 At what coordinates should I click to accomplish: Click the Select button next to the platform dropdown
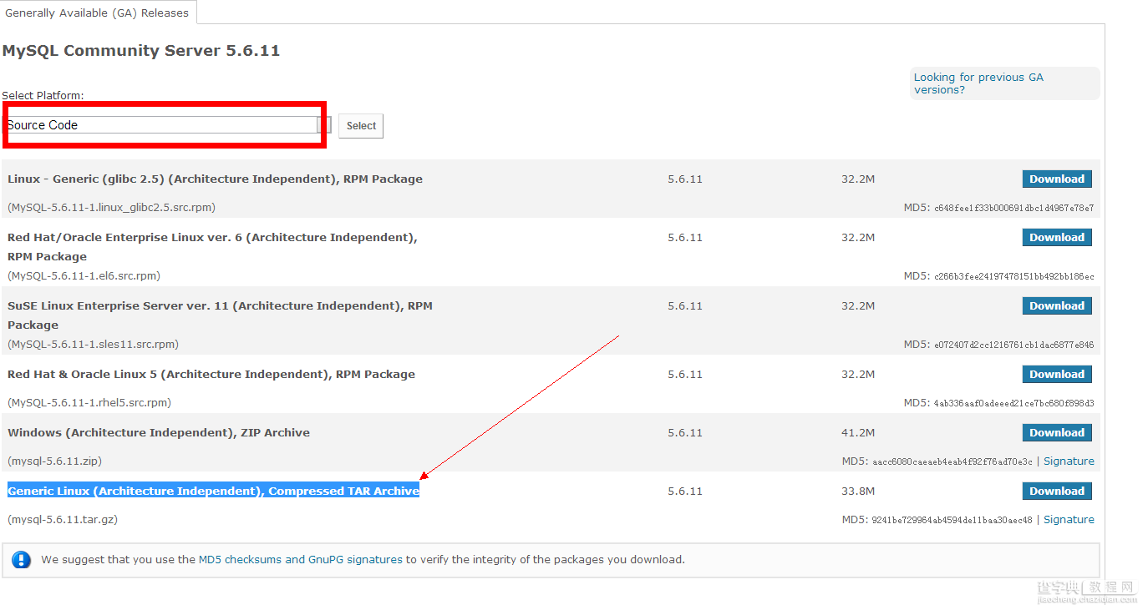click(x=361, y=126)
